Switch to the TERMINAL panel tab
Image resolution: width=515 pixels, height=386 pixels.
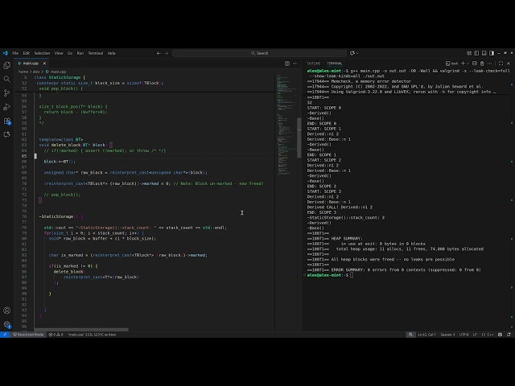click(335, 64)
